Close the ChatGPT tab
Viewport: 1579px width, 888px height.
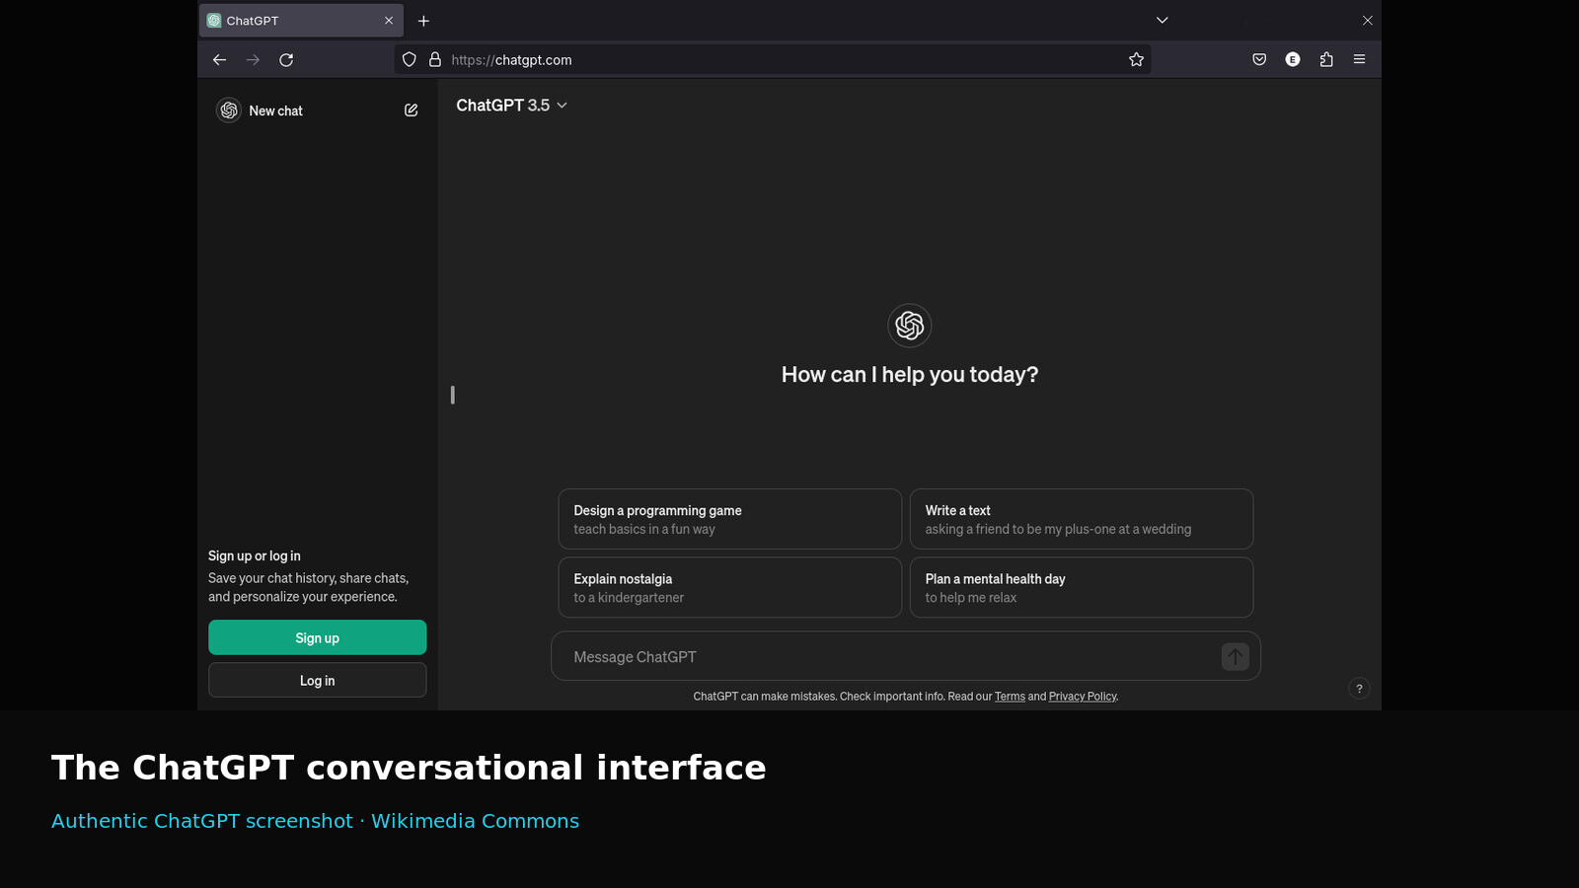click(x=389, y=21)
